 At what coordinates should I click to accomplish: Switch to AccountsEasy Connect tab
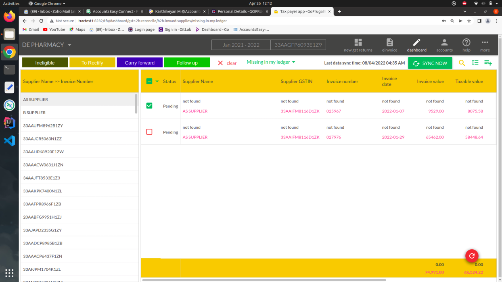115,11
